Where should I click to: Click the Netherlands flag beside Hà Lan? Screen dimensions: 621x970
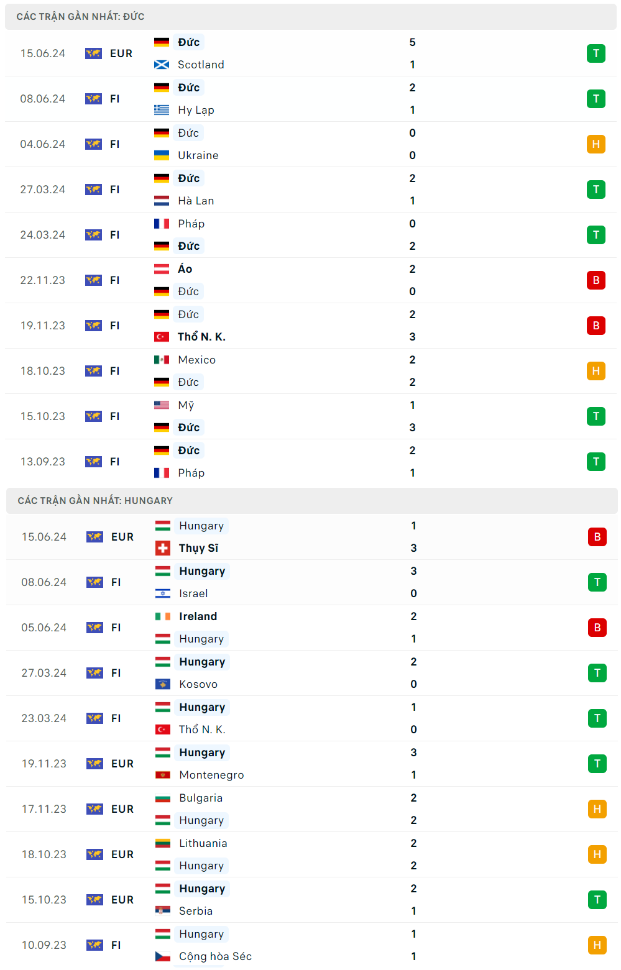(x=162, y=201)
